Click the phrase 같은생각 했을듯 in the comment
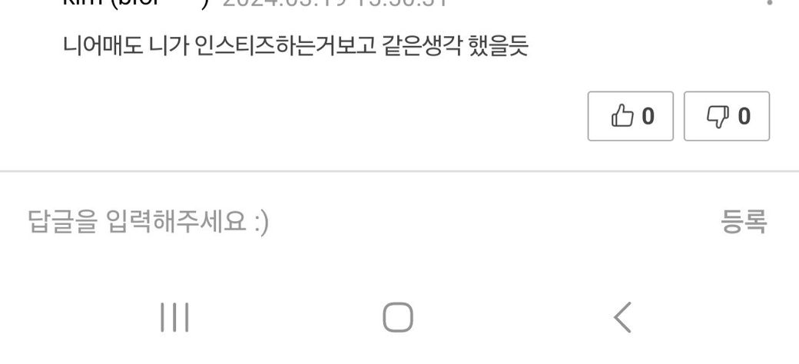The width and height of the screenshot is (799, 364). pos(455,46)
